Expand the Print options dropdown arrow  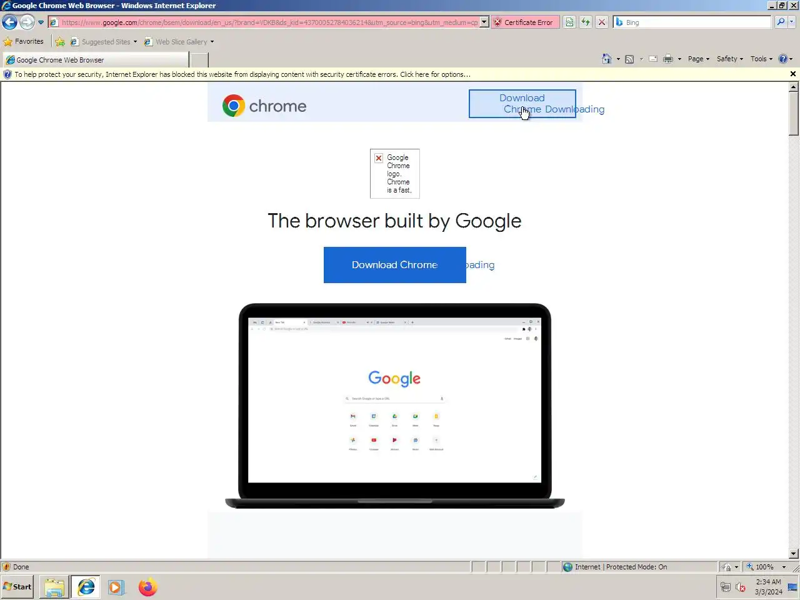679,59
